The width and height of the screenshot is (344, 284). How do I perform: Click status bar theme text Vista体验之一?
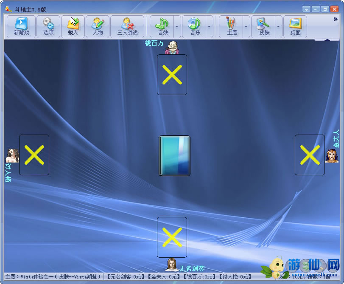coord(37,276)
